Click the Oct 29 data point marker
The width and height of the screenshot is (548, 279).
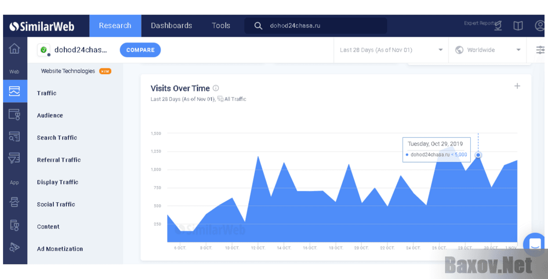[x=478, y=155]
